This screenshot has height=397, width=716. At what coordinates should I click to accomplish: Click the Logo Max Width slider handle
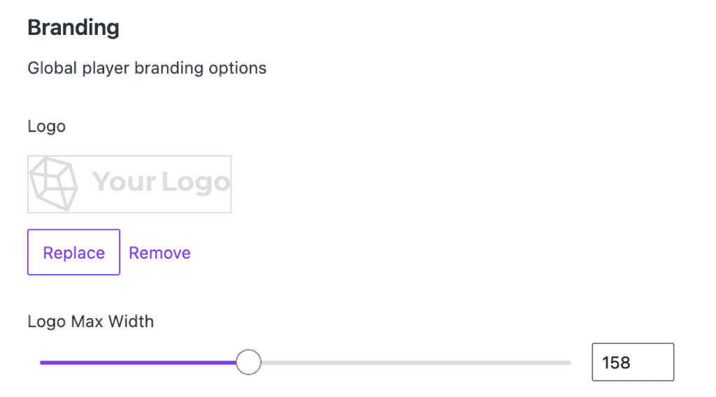click(x=248, y=362)
